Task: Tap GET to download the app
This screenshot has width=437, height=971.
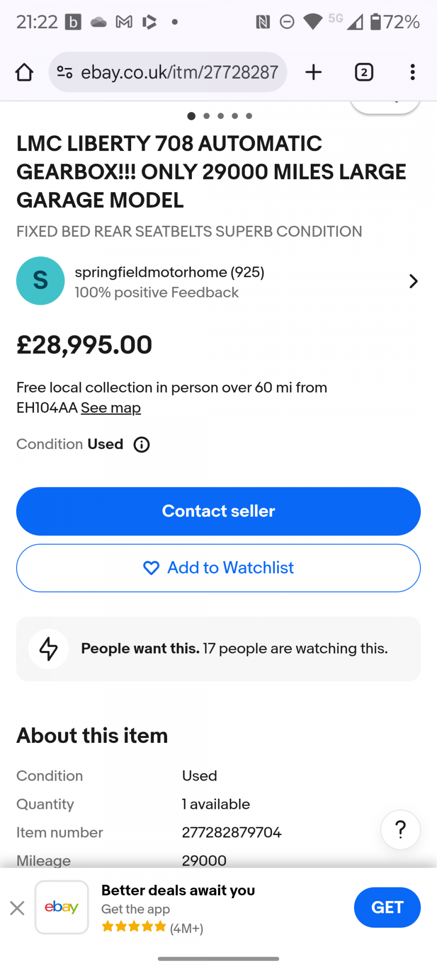Action: click(387, 907)
